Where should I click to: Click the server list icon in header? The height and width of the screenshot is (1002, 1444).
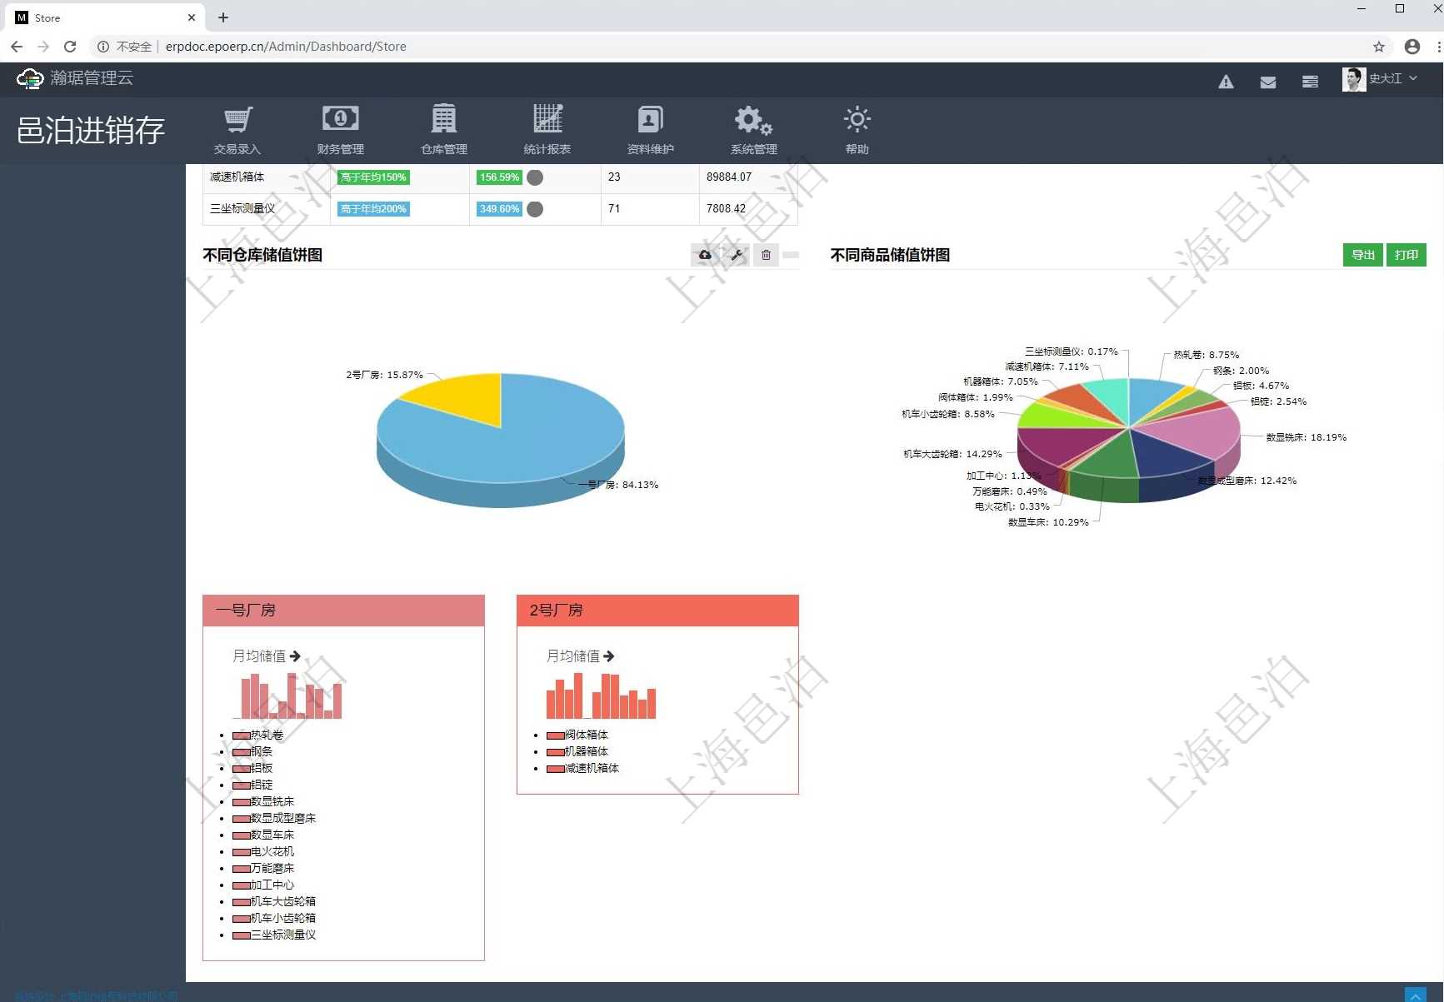click(1310, 82)
